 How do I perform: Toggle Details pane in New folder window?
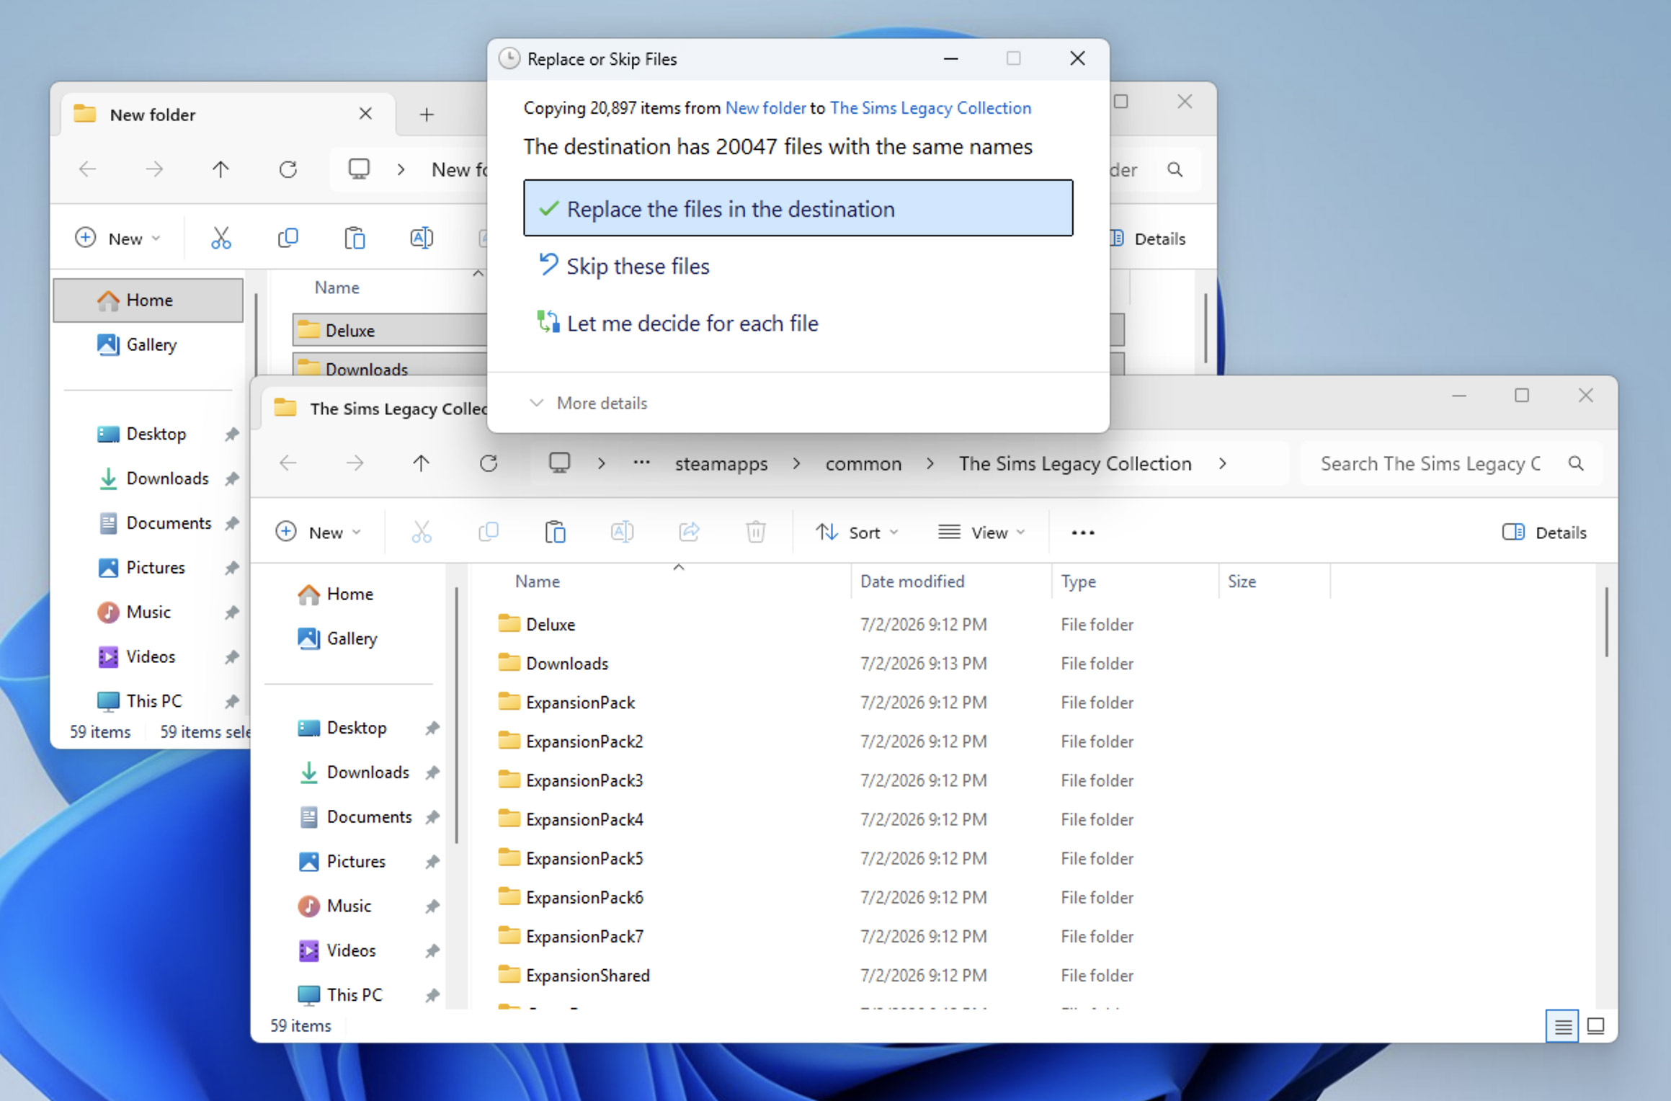1149,239
